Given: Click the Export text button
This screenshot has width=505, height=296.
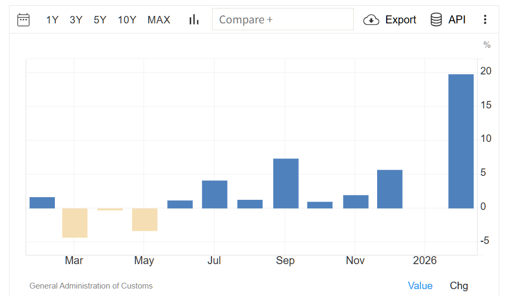Looking at the screenshot, I should tap(401, 20).
